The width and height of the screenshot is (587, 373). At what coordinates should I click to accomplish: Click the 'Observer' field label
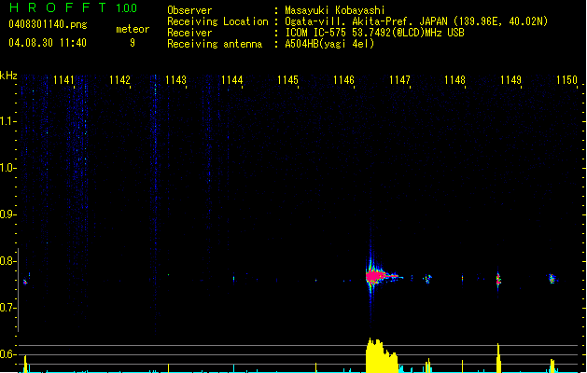click(189, 10)
